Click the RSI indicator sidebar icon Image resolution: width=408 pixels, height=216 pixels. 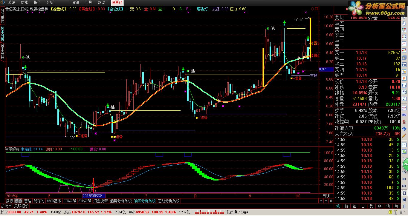click(x=404, y=114)
